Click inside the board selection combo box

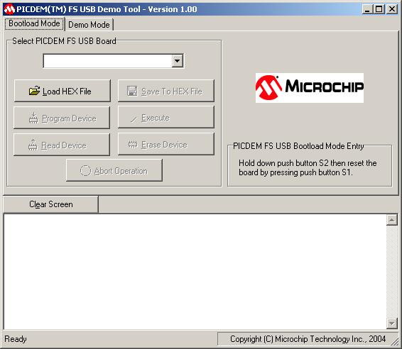pyautogui.click(x=108, y=61)
